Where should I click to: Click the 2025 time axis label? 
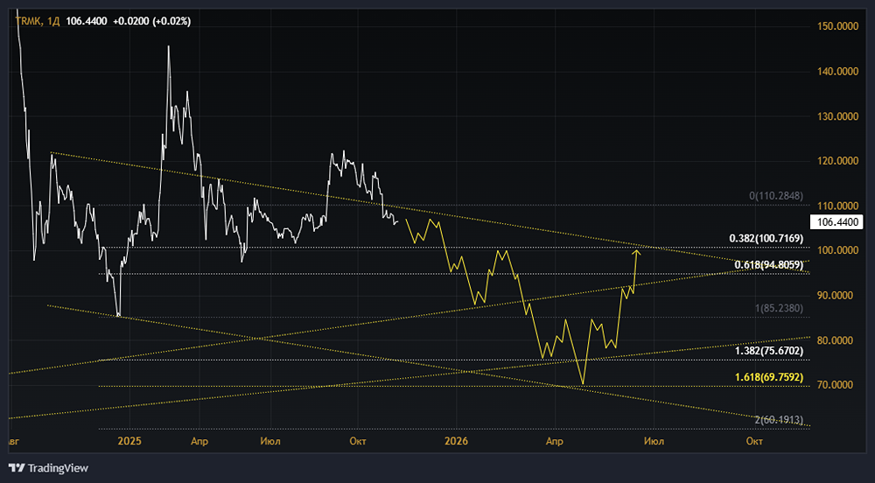coord(129,441)
